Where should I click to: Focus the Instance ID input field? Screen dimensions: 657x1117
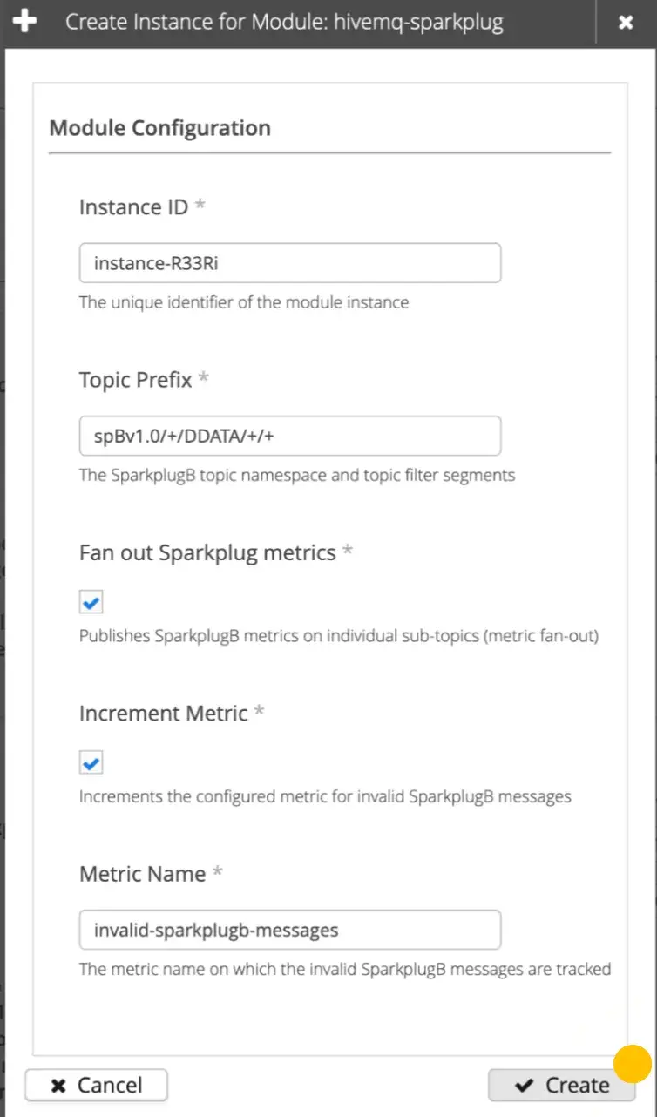tap(290, 263)
